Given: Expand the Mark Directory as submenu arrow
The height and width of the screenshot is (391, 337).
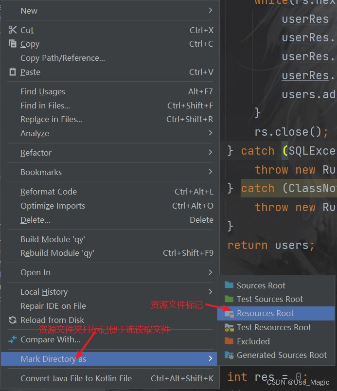Looking at the screenshot, I should pos(211,358).
